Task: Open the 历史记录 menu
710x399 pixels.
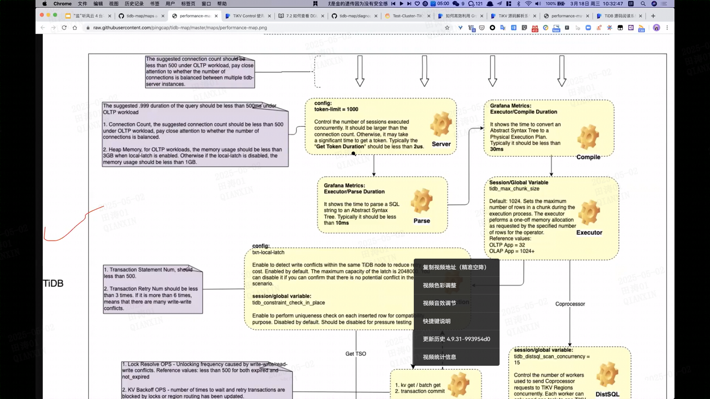Action: pyautogui.click(x=134, y=4)
